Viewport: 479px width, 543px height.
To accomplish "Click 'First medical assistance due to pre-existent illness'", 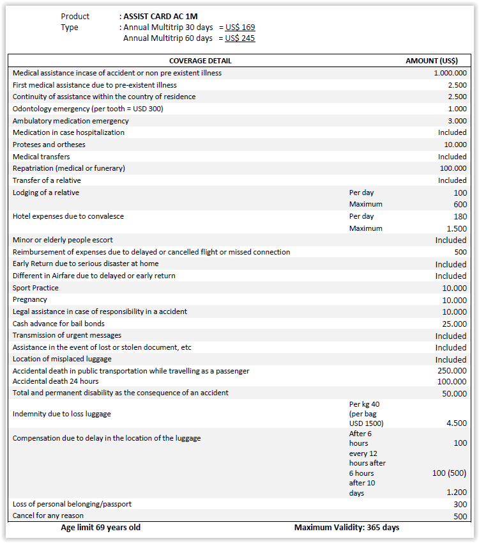I will point(95,85).
